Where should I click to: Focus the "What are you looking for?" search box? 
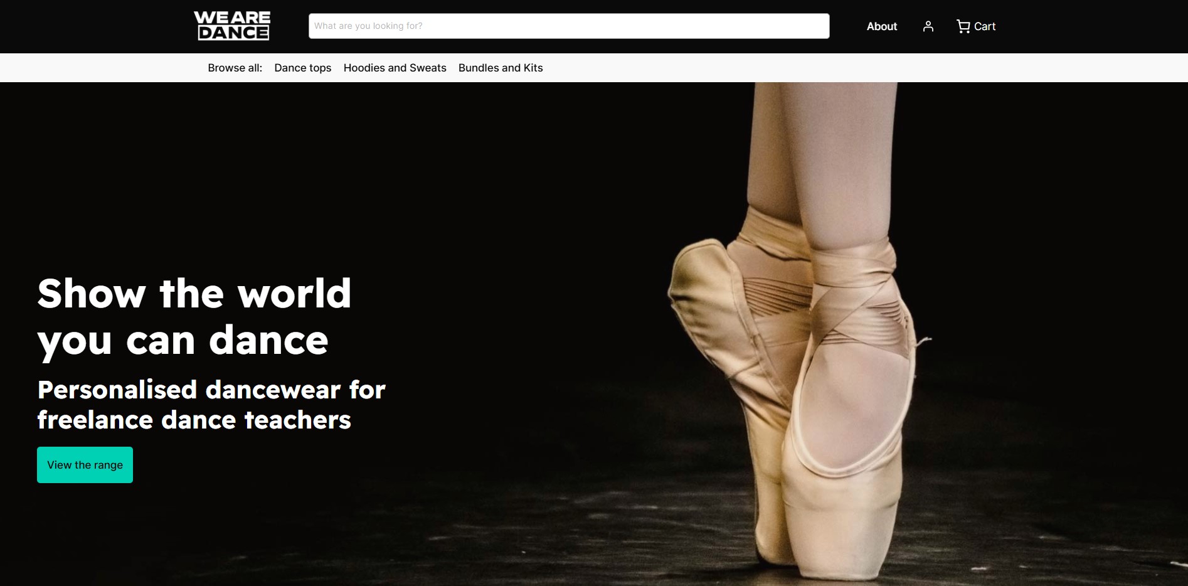[568, 26]
